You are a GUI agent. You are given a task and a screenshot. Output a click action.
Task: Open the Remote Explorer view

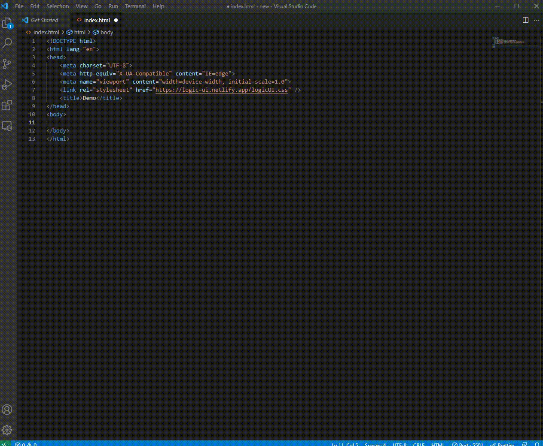[x=7, y=126]
